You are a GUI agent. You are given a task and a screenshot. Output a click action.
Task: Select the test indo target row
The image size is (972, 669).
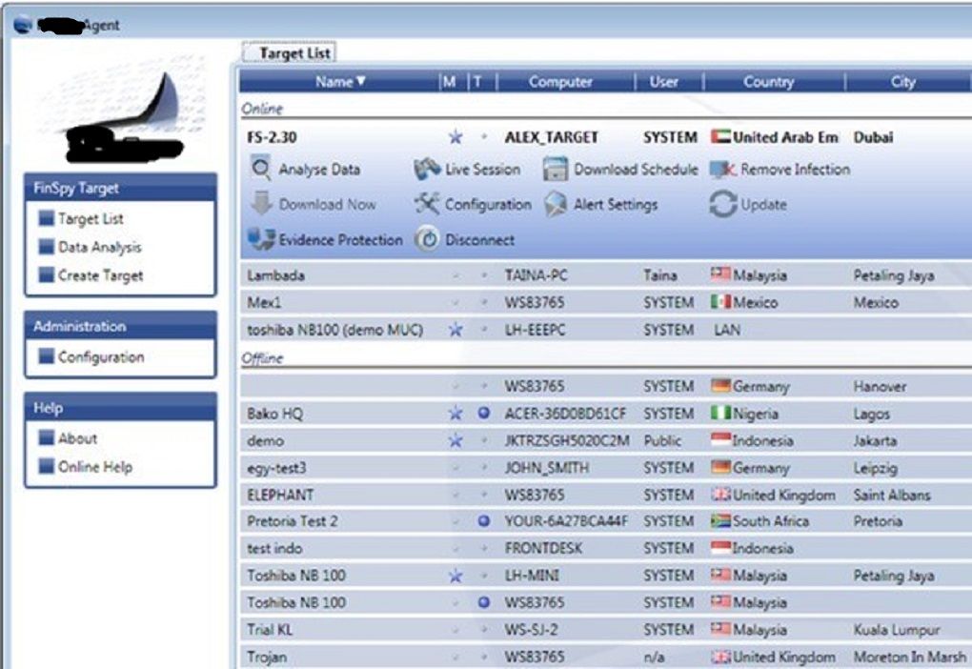click(x=606, y=548)
